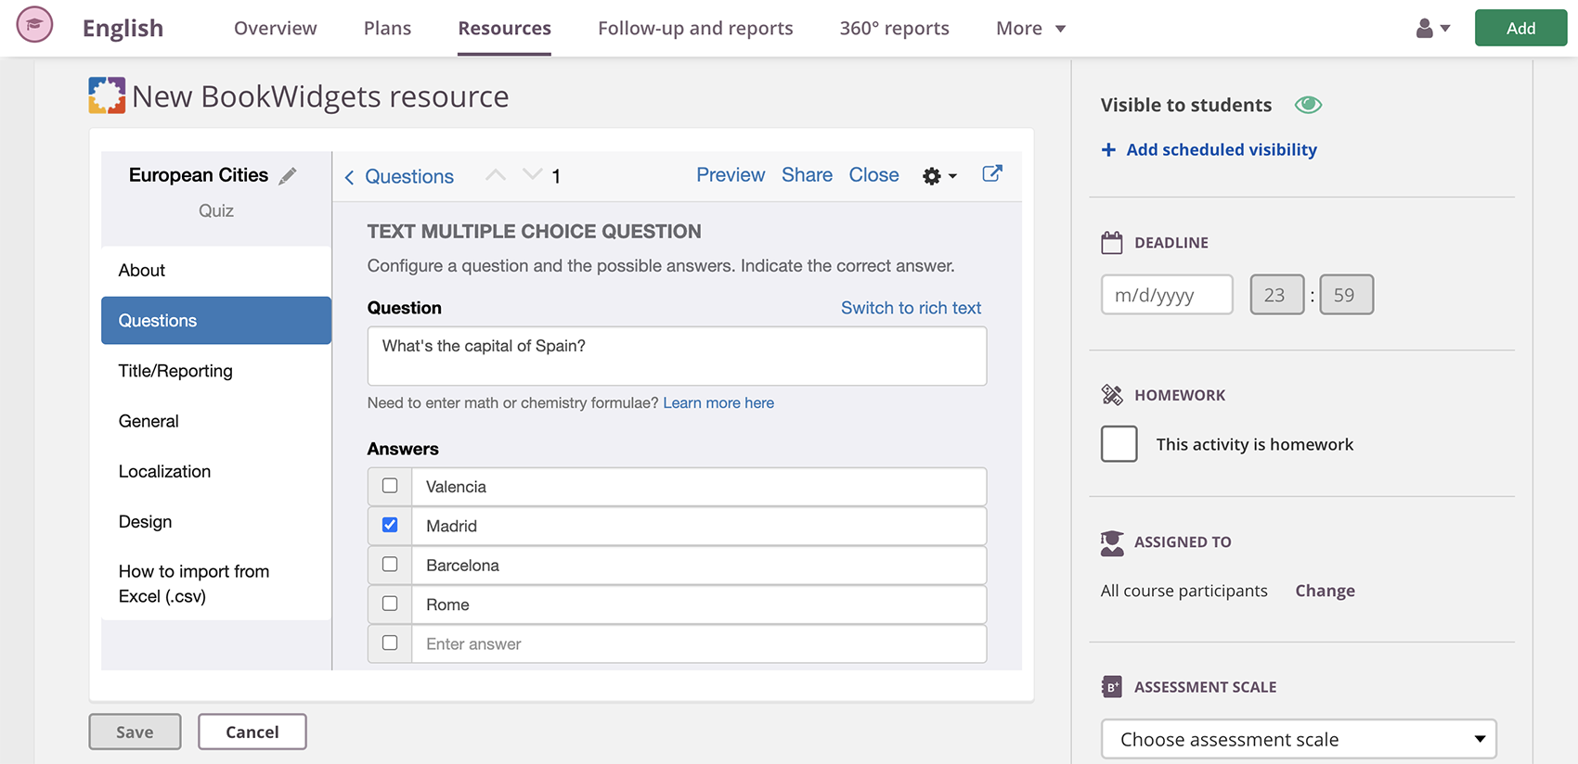Go to previous question with up arrow
This screenshot has height=764, width=1578.
point(496,174)
